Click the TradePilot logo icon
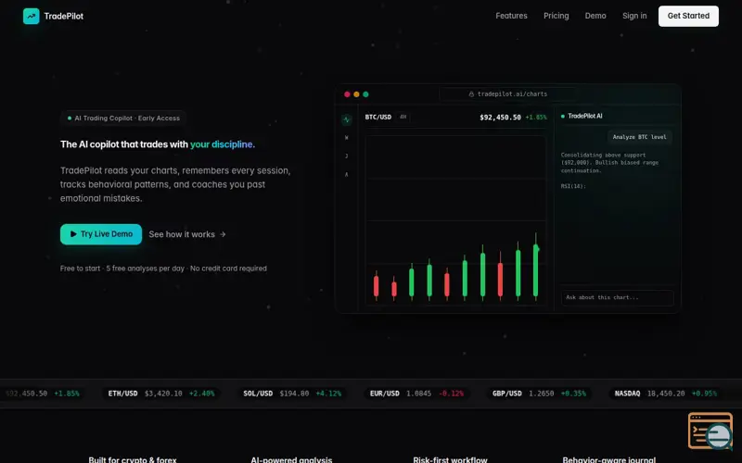The height and width of the screenshot is (463, 742). [32, 16]
